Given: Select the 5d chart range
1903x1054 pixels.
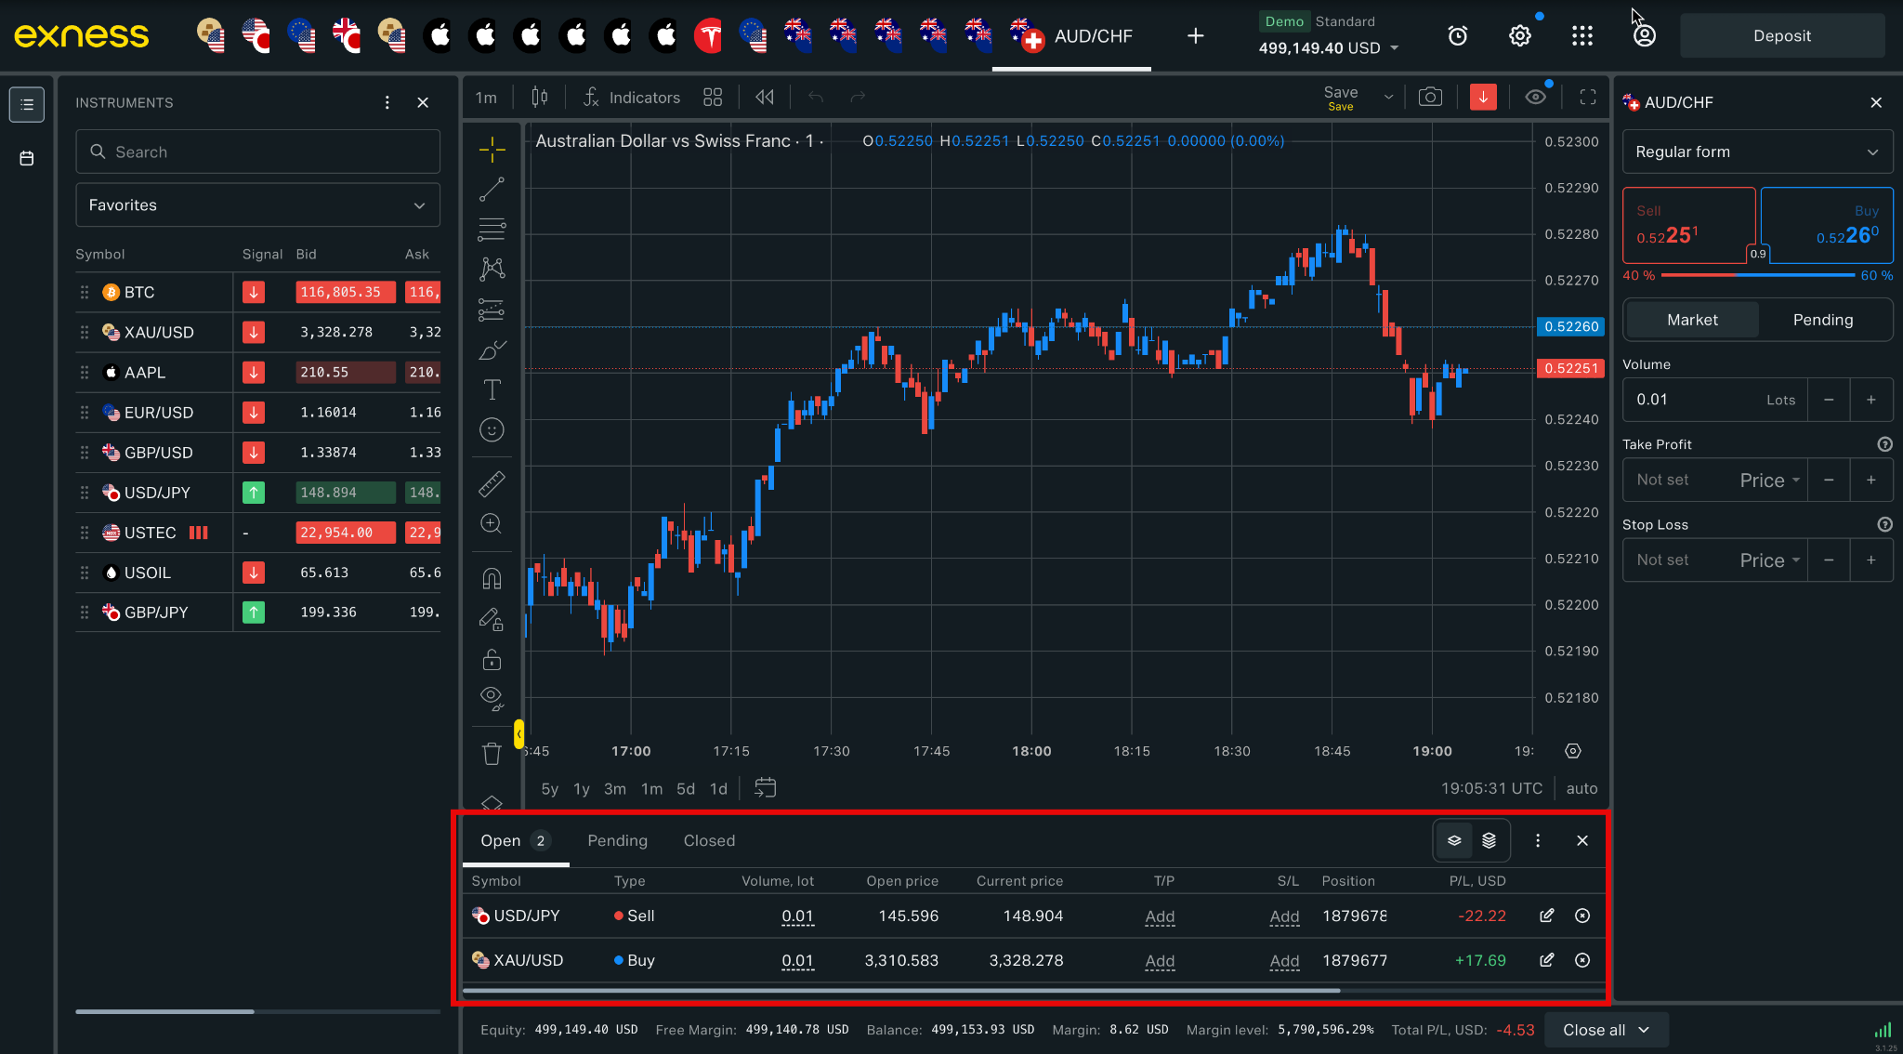Looking at the screenshot, I should [686, 788].
